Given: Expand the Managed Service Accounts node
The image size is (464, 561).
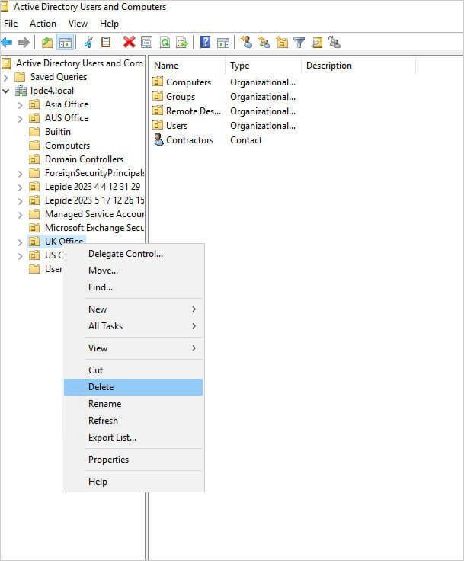Looking at the screenshot, I should point(21,215).
